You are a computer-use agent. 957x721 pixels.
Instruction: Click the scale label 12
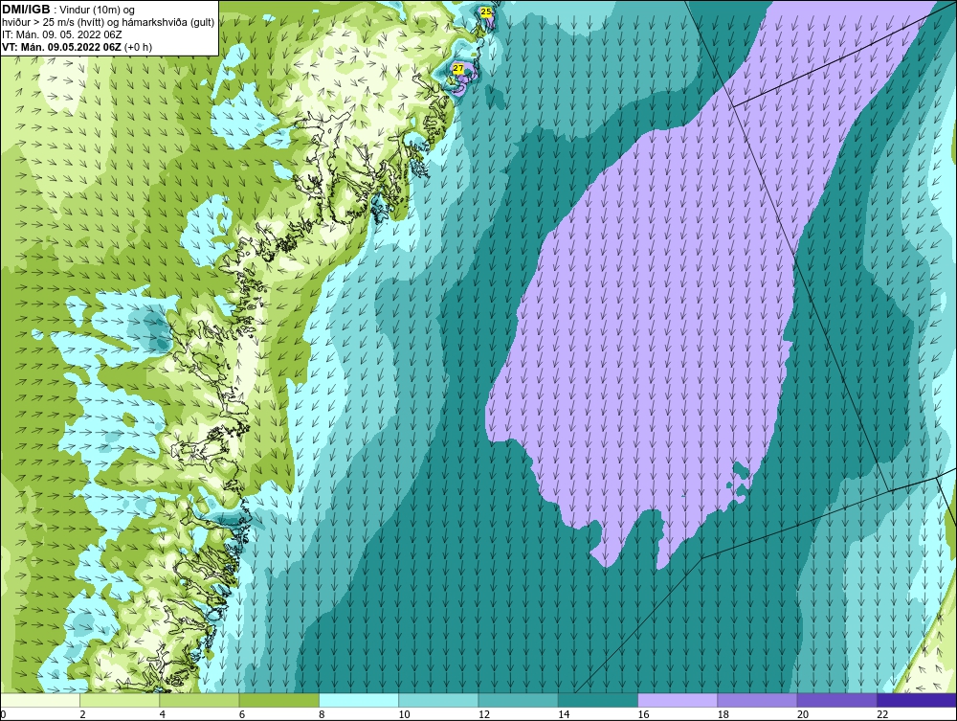tap(484, 715)
